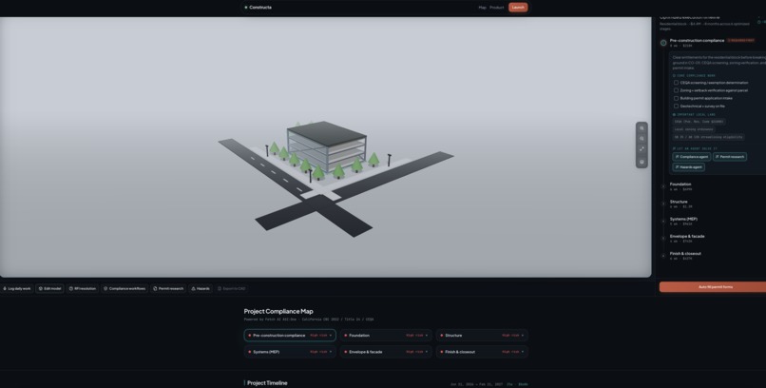
Task: Click the Edit model button
Action: (49, 289)
